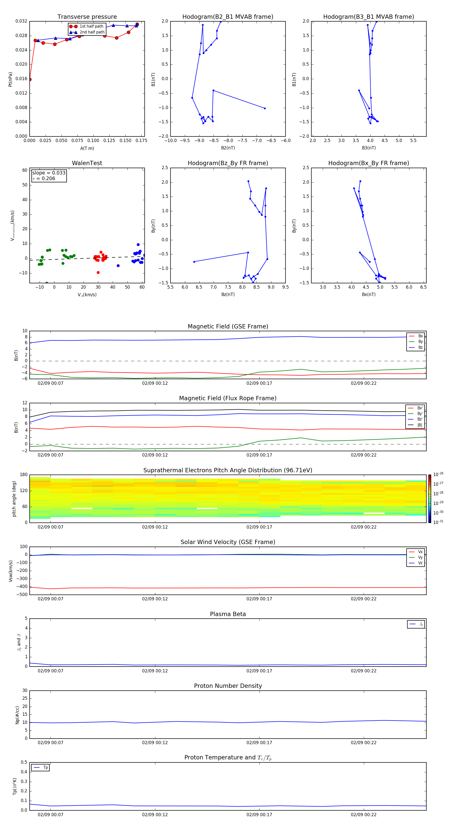Screen dimensions: 456x837
Task: Click the Magnetic Field (Flux Rope Frame) title
Action: [x=228, y=398]
